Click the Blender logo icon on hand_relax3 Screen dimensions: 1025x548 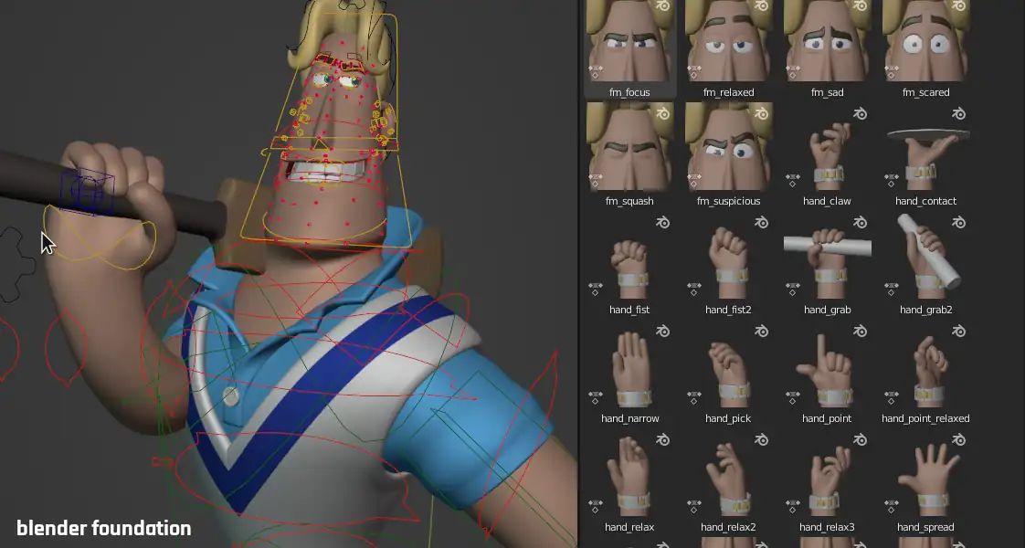pyautogui.click(x=861, y=440)
